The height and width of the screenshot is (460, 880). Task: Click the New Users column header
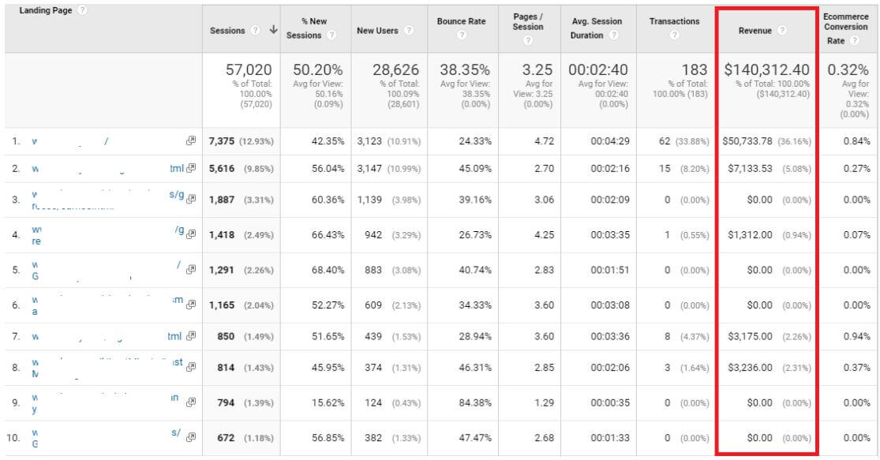pyautogui.click(x=377, y=31)
